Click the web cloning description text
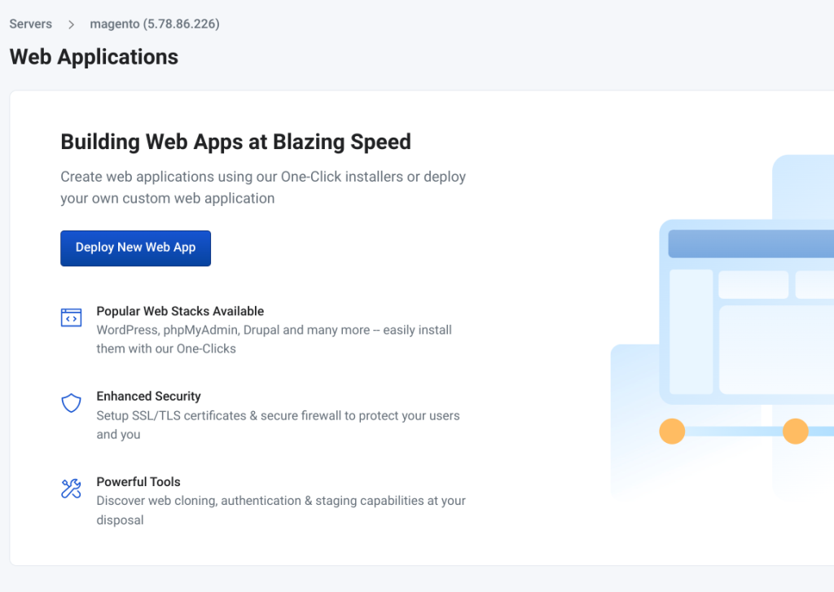This screenshot has width=834, height=592. pyautogui.click(x=281, y=510)
